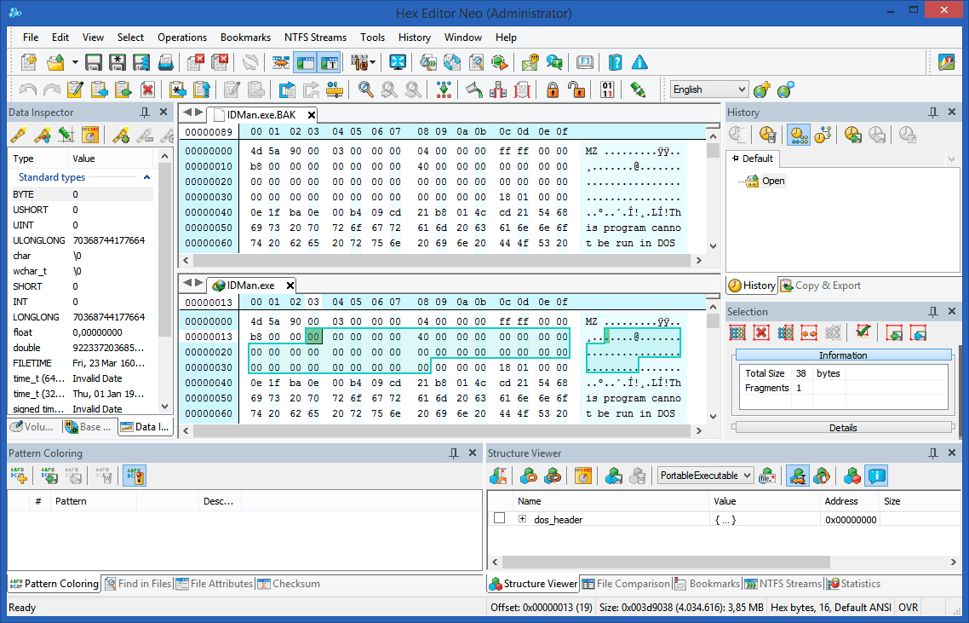Viewport: 969px width, 623px height.
Task: Open the Operations menu
Action: (x=182, y=37)
